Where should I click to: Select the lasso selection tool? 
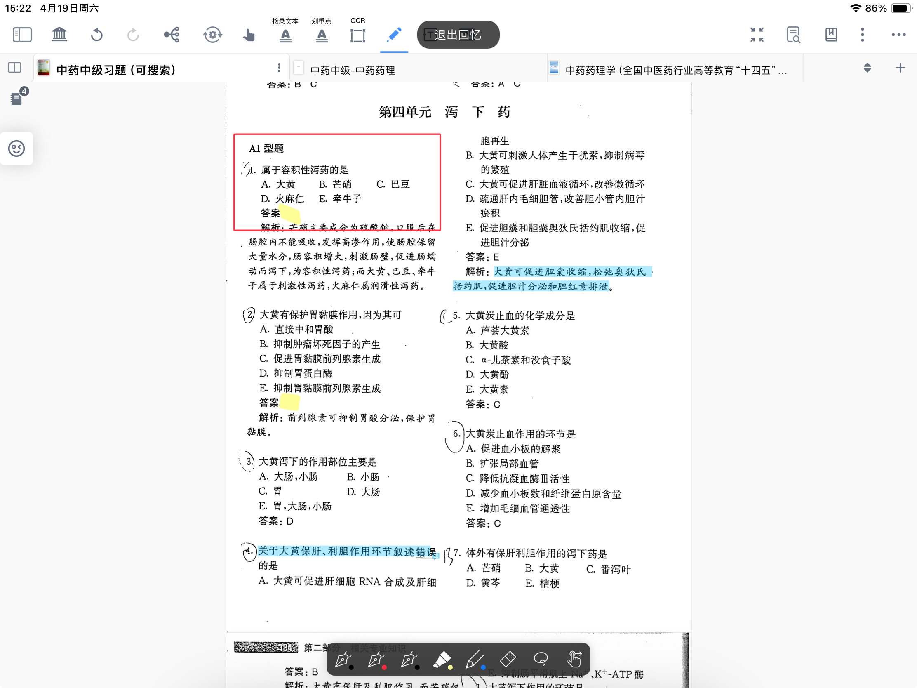point(541,659)
